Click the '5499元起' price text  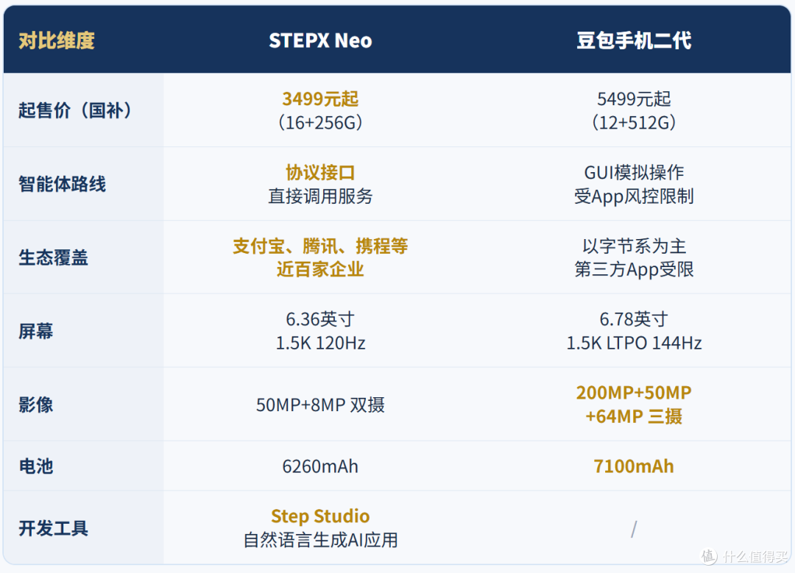click(634, 99)
